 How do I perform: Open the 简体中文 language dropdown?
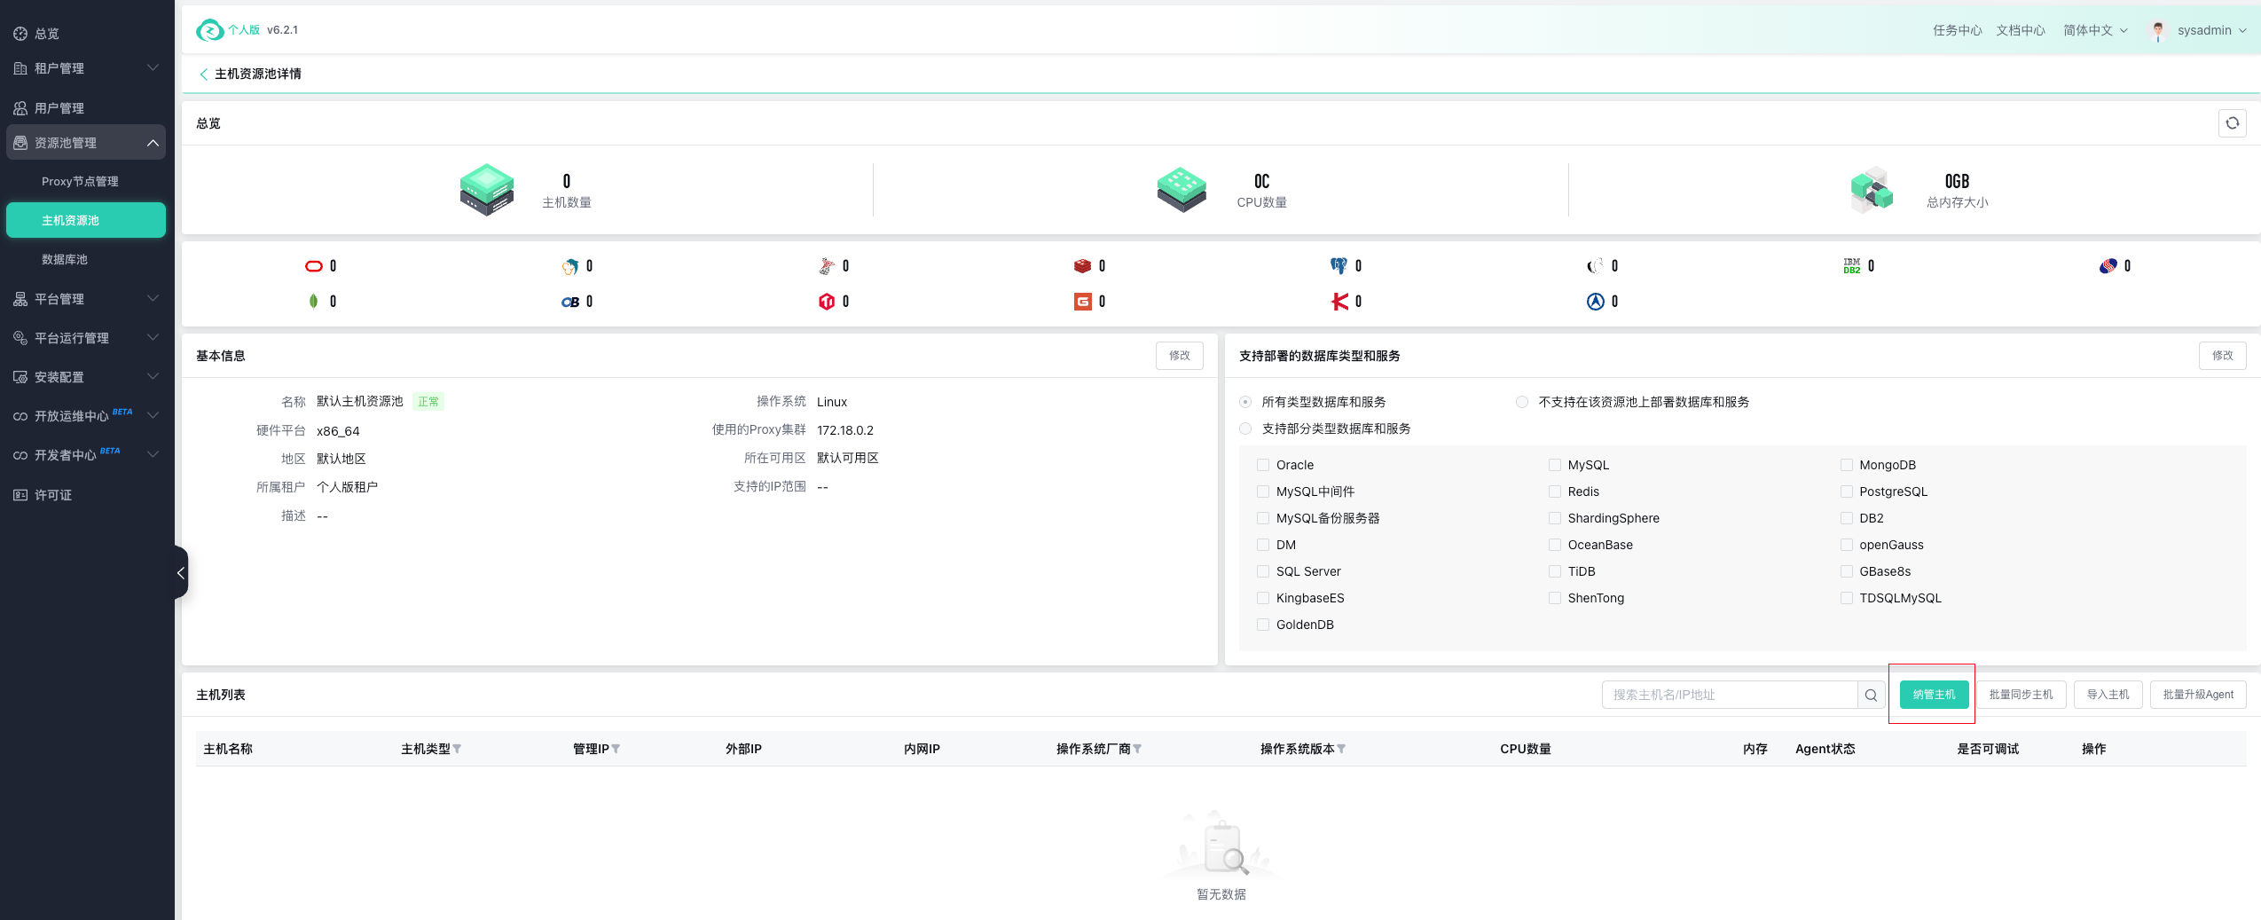coord(2095,30)
